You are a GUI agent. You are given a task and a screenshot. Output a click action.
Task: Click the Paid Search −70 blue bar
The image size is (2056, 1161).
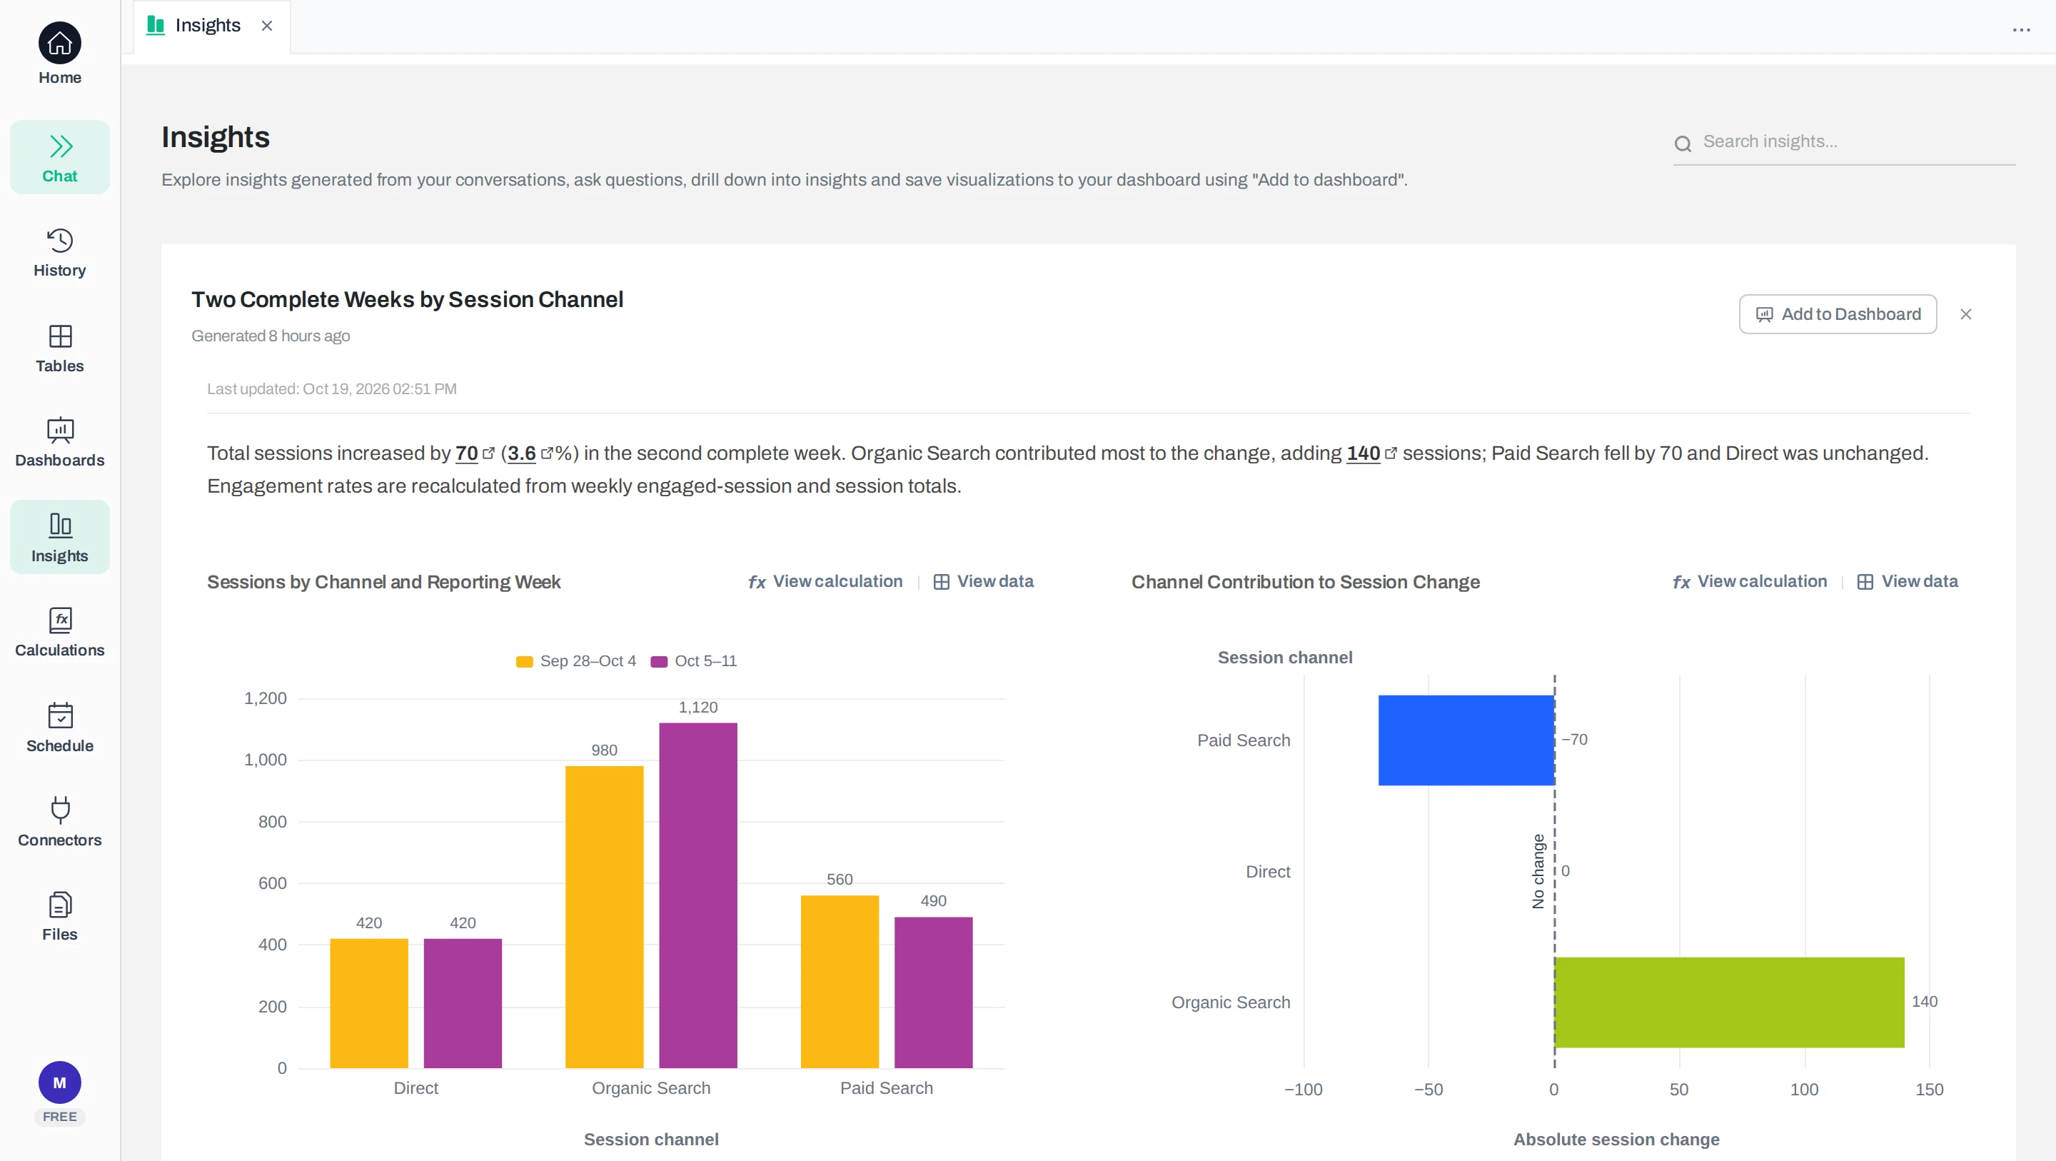click(1466, 740)
